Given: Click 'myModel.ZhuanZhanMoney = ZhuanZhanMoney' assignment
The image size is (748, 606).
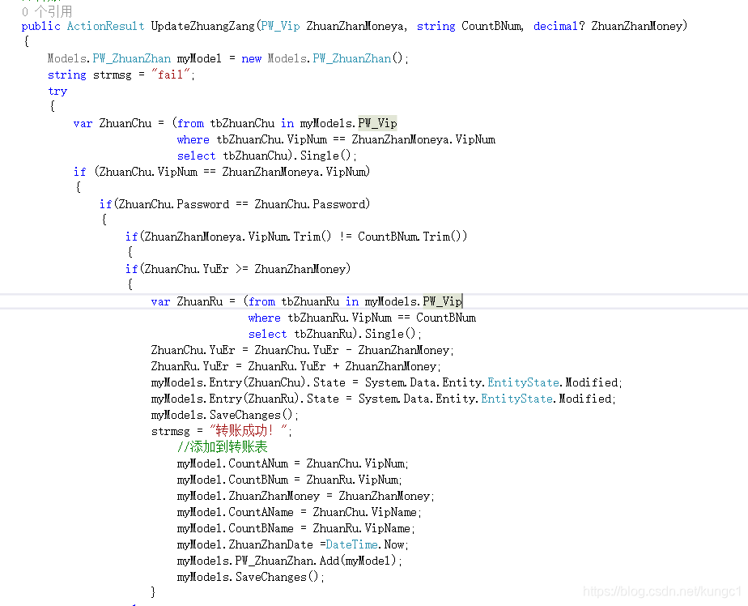Looking at the screenshot, I should (305, 496).
